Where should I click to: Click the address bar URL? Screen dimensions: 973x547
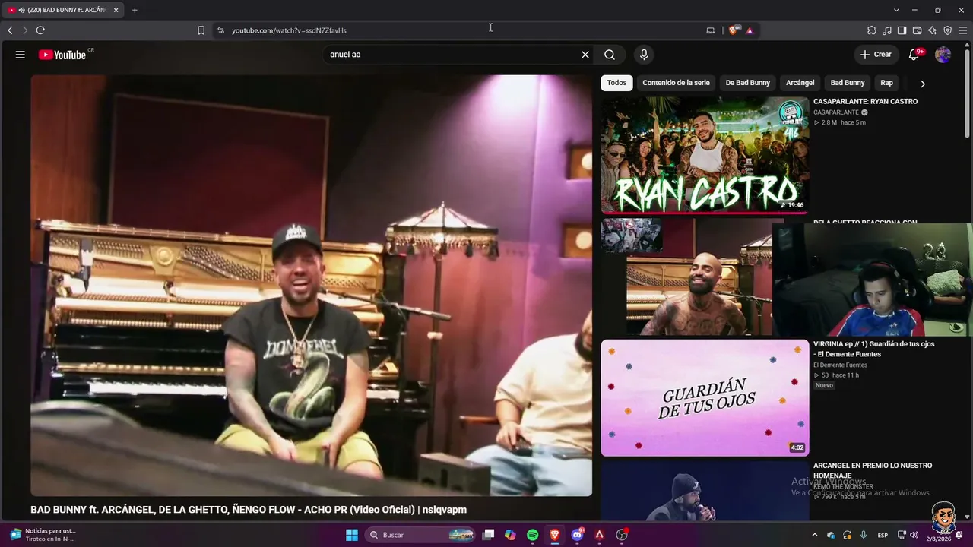point(289,30)
